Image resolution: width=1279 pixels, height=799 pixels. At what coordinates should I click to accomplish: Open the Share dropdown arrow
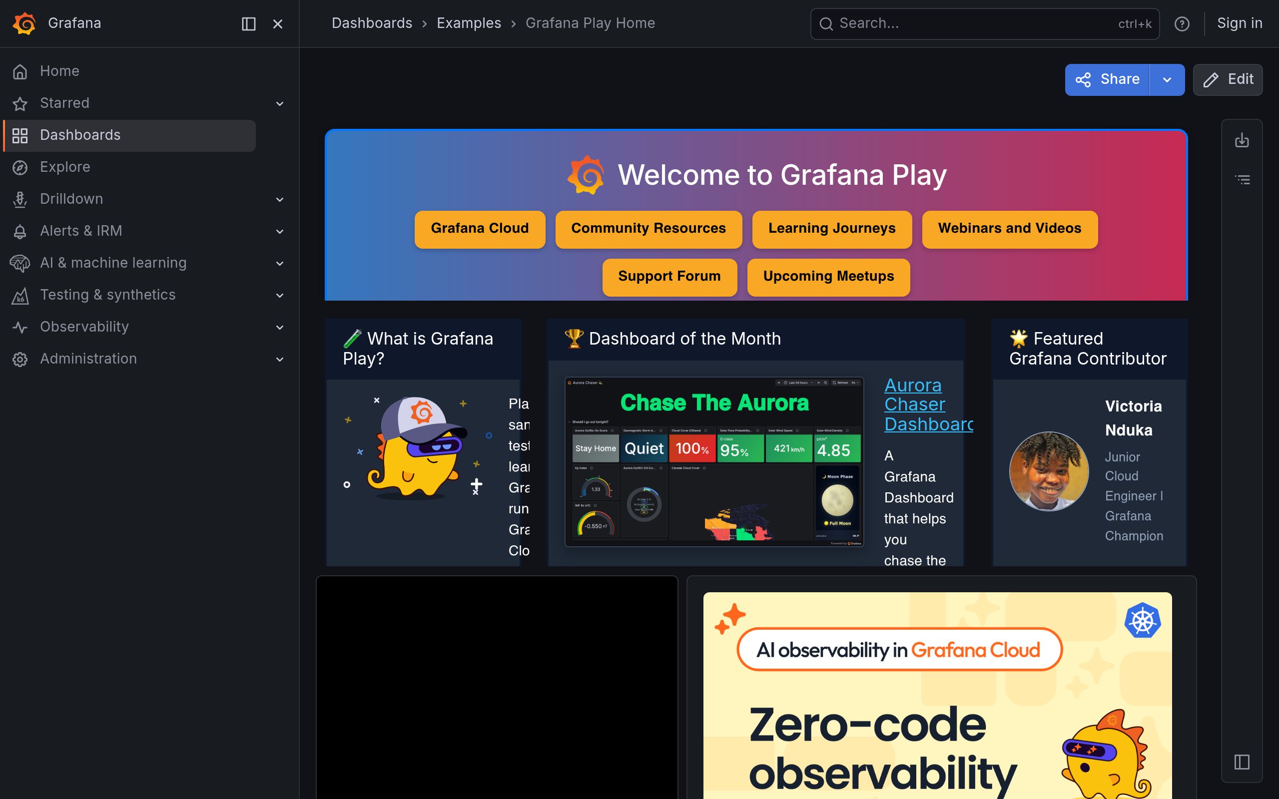click(x=1167, y=79)
